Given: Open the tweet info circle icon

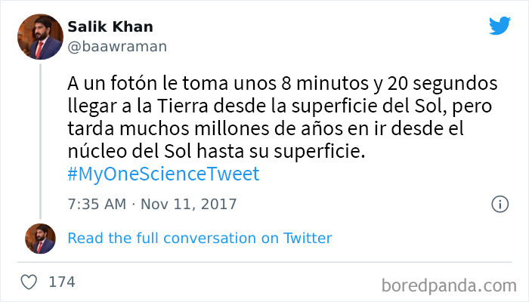Looking at the screenshot, I should [x=500, y=204].
